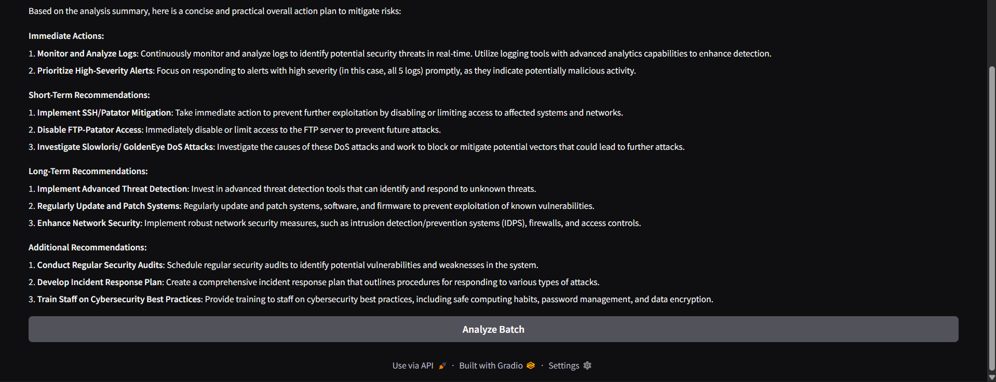Click the Monitor and Analyze Logs bold text
Viewport: 996px width, 382px height.
(87, 53)
